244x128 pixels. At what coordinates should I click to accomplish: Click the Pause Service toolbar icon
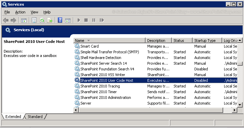[x=94, y=20]
